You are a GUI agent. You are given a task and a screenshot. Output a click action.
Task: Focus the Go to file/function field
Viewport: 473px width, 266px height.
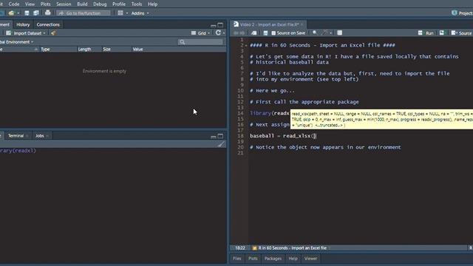tap(84, 13)
